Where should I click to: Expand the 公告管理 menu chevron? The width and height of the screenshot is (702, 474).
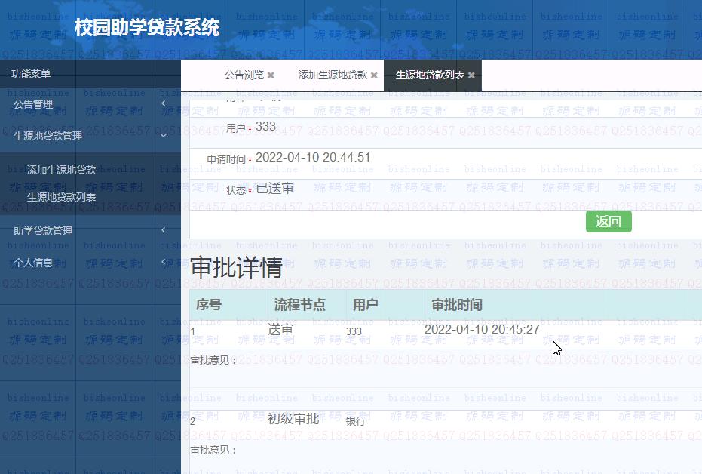coord(164,103)
